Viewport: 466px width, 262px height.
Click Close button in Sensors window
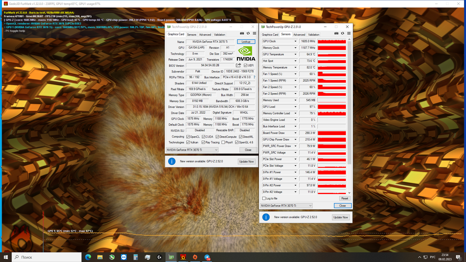click(x=343, y=206)
